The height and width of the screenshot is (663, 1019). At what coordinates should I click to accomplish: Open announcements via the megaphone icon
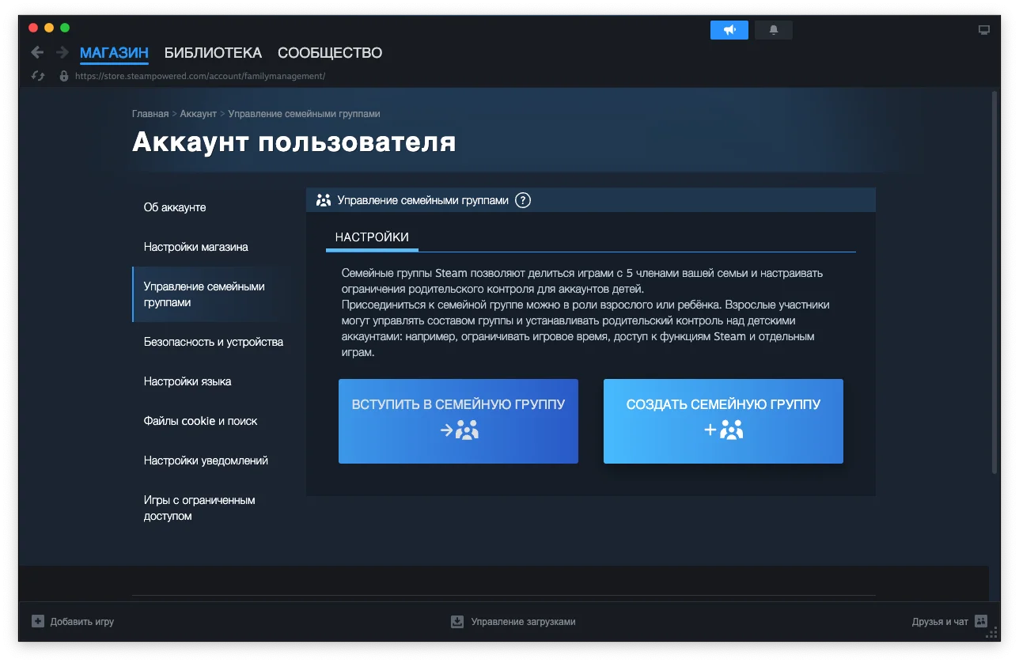729,30
